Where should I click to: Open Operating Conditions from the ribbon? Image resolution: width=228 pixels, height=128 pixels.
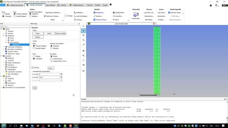click(53, 13)
